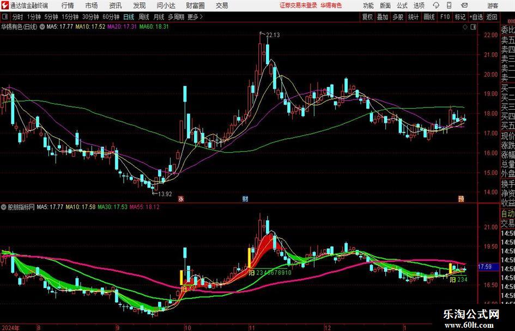Click the 游客 guest account label
515x331 pixels.
(x=493, y=5)
